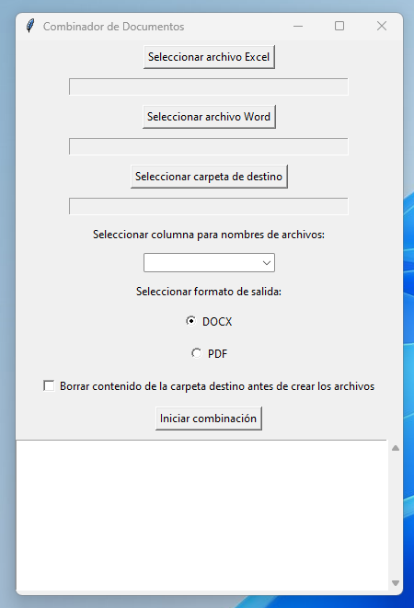Click the Combinador de Documentos window title

click(x=113, y=27)
